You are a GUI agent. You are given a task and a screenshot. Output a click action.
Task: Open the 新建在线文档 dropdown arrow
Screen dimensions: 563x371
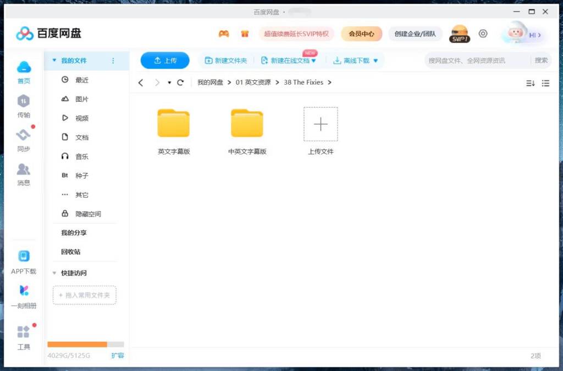(313, 61)
